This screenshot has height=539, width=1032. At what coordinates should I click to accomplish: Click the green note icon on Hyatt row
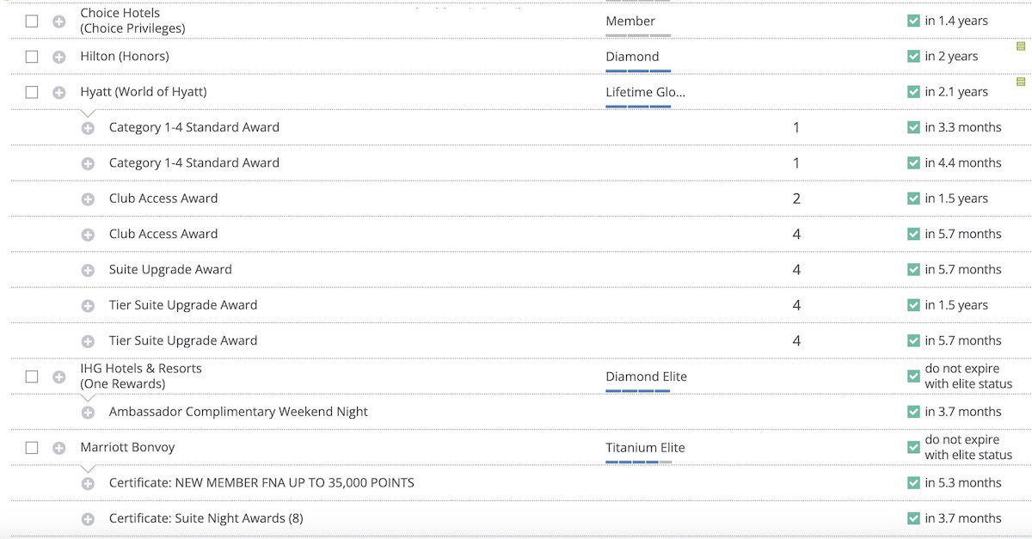pyautogui.click(x=1021, y=82)
